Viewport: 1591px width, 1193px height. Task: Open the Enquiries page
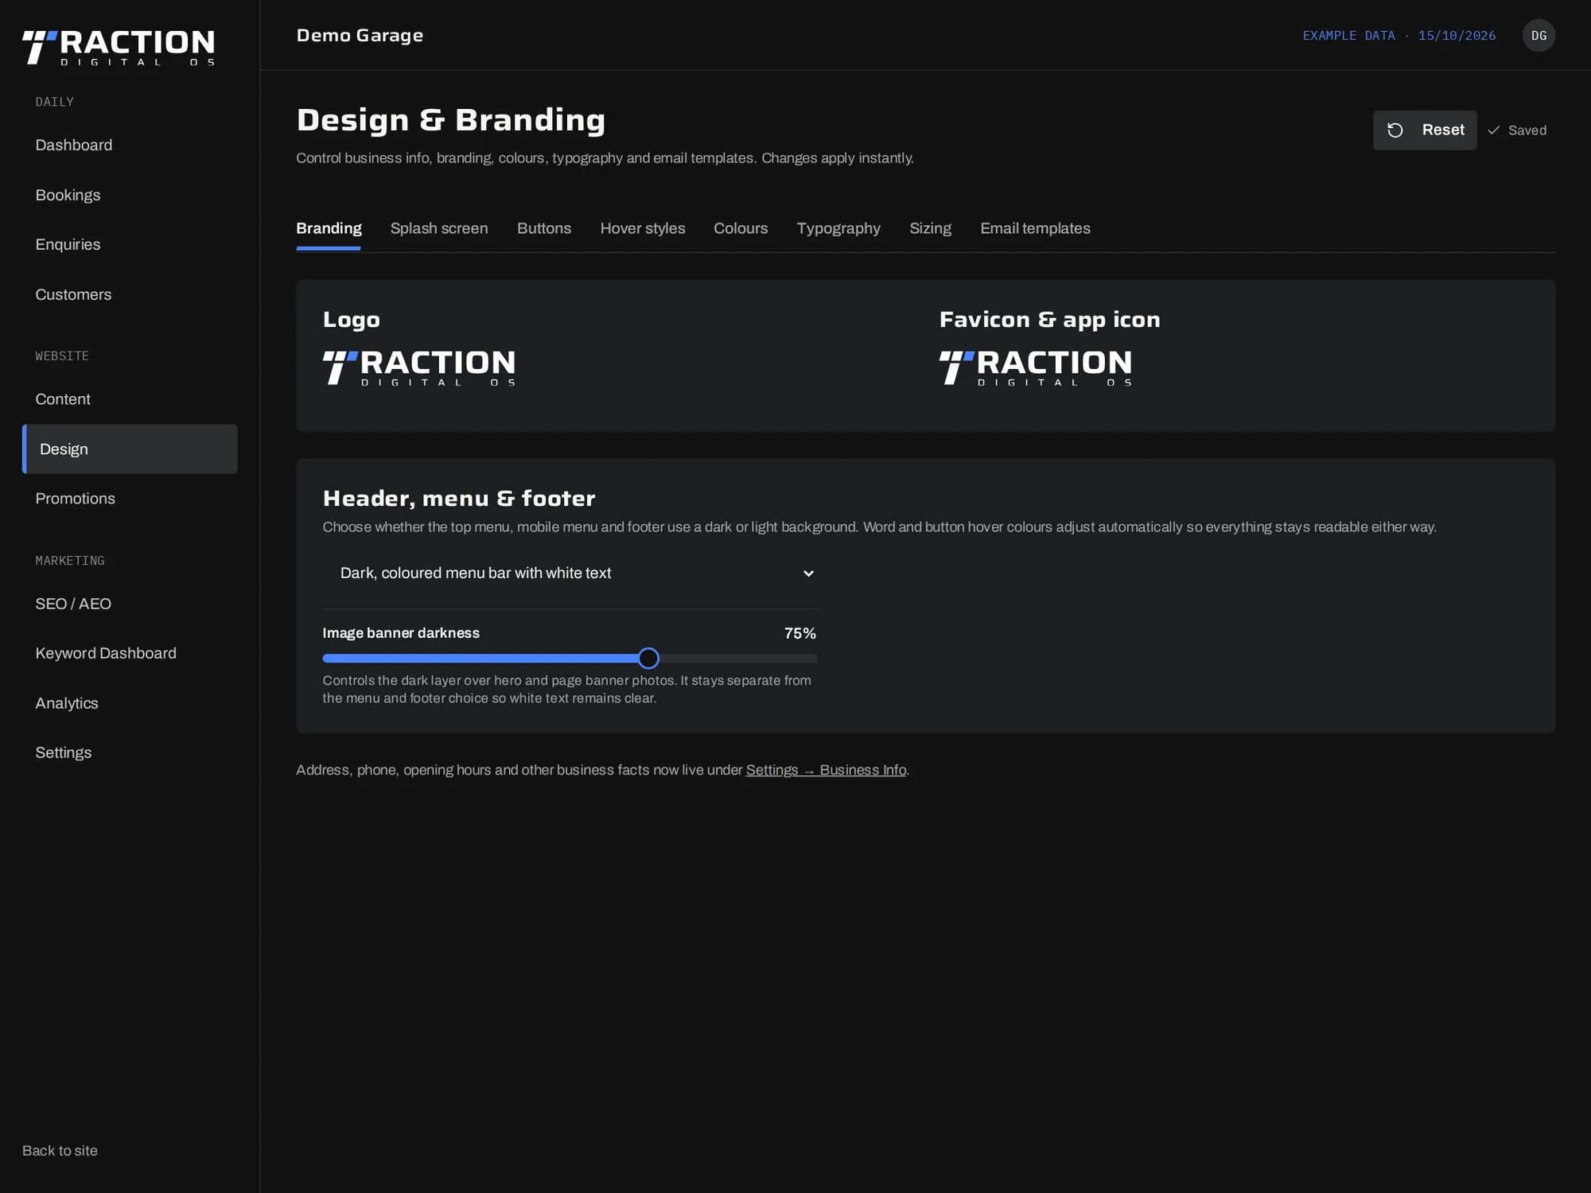click(130, 244)
